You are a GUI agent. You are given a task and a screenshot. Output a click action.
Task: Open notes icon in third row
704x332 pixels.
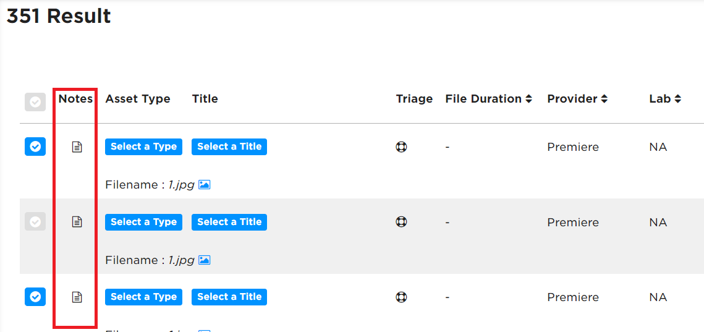(77, 297)
